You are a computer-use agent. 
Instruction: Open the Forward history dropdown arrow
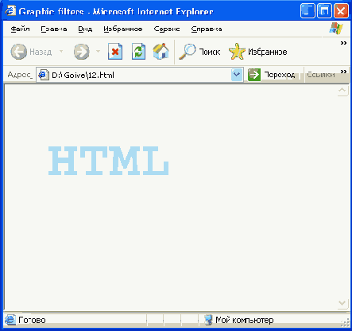(98, 51)
